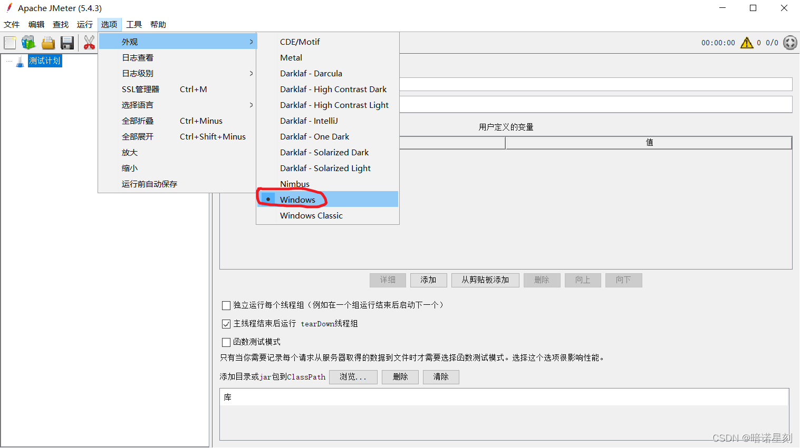
Task: Expand the 选择语言 submenu
Action: click(x=178, y=105)
